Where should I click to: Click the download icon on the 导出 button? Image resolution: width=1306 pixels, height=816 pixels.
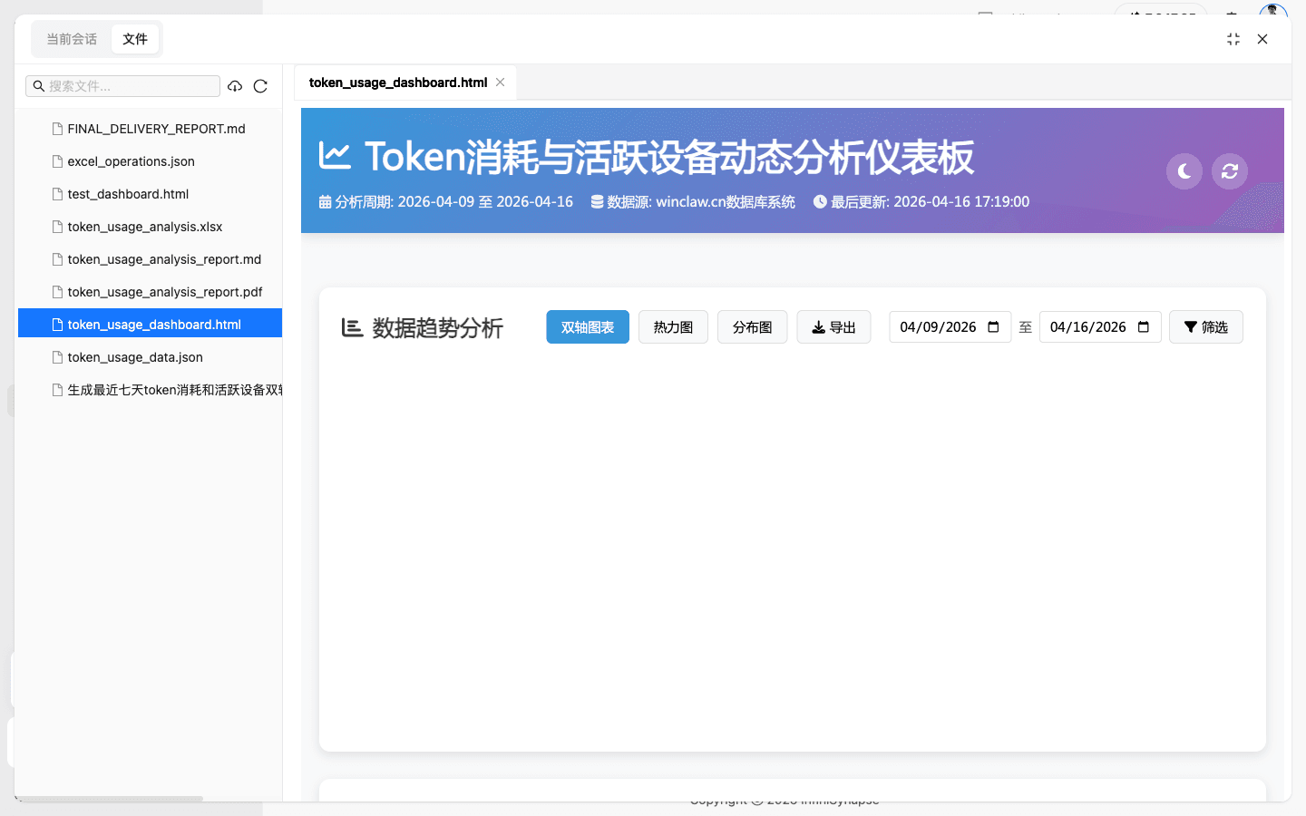819,326
